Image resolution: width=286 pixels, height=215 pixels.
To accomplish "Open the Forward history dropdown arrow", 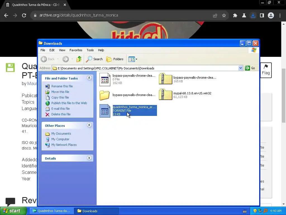I will click(x=72, y=59).
